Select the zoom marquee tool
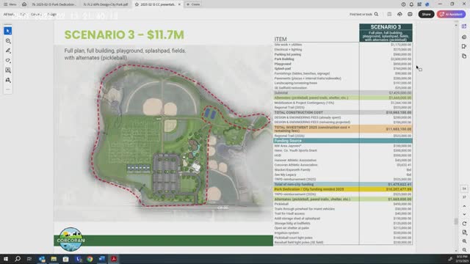The image size is (470, 264). point(8,41)
